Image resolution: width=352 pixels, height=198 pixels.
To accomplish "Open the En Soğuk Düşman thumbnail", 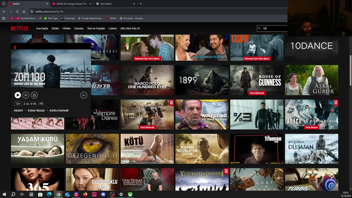I will click(x=312, y=149).
